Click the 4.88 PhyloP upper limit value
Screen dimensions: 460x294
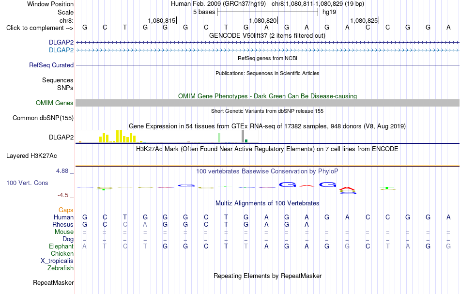[x=62, y=171]
